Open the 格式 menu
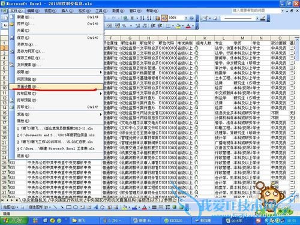 [84, 11]
